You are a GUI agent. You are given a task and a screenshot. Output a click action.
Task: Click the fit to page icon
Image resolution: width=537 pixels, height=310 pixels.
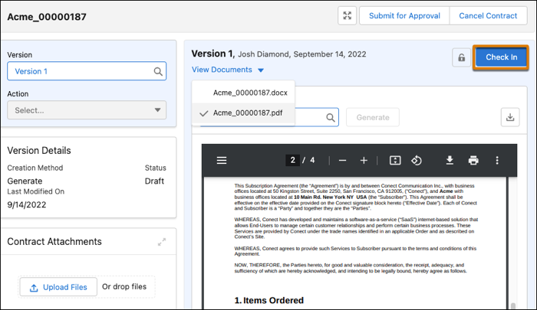pos(395,160)
